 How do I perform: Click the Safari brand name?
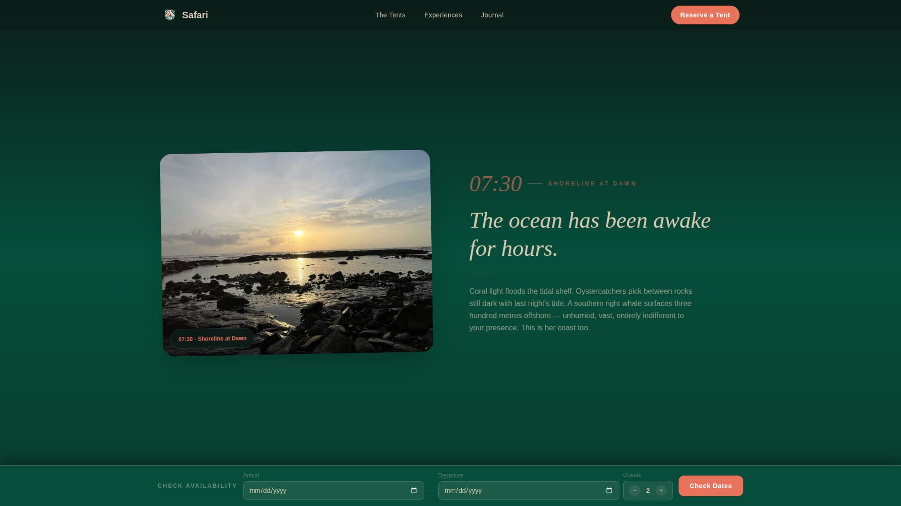[x=195, y=15]
